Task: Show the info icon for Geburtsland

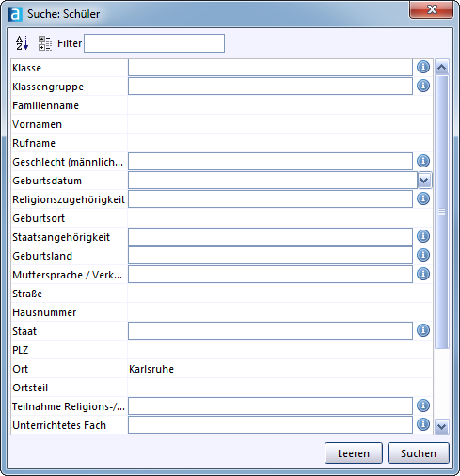Action: tap(423, 255)
